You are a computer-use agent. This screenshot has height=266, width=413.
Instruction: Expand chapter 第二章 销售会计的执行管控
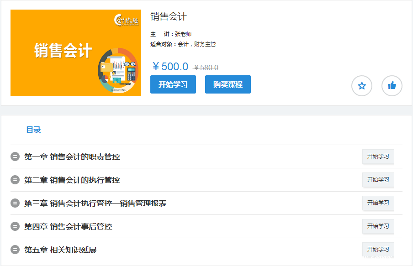[x=72, y=180]
